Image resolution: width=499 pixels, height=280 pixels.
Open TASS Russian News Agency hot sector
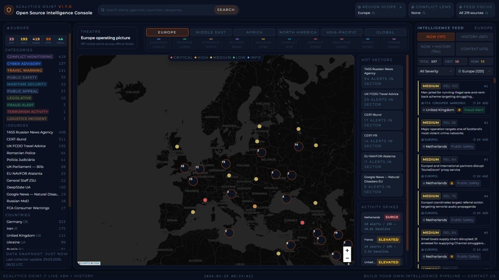pos(382,76)
